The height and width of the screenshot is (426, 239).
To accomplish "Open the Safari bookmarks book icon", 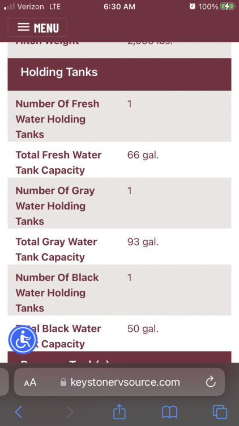I will pos(170,412).
